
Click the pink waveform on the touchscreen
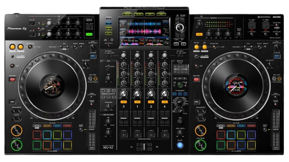click(x=145, y=32)
